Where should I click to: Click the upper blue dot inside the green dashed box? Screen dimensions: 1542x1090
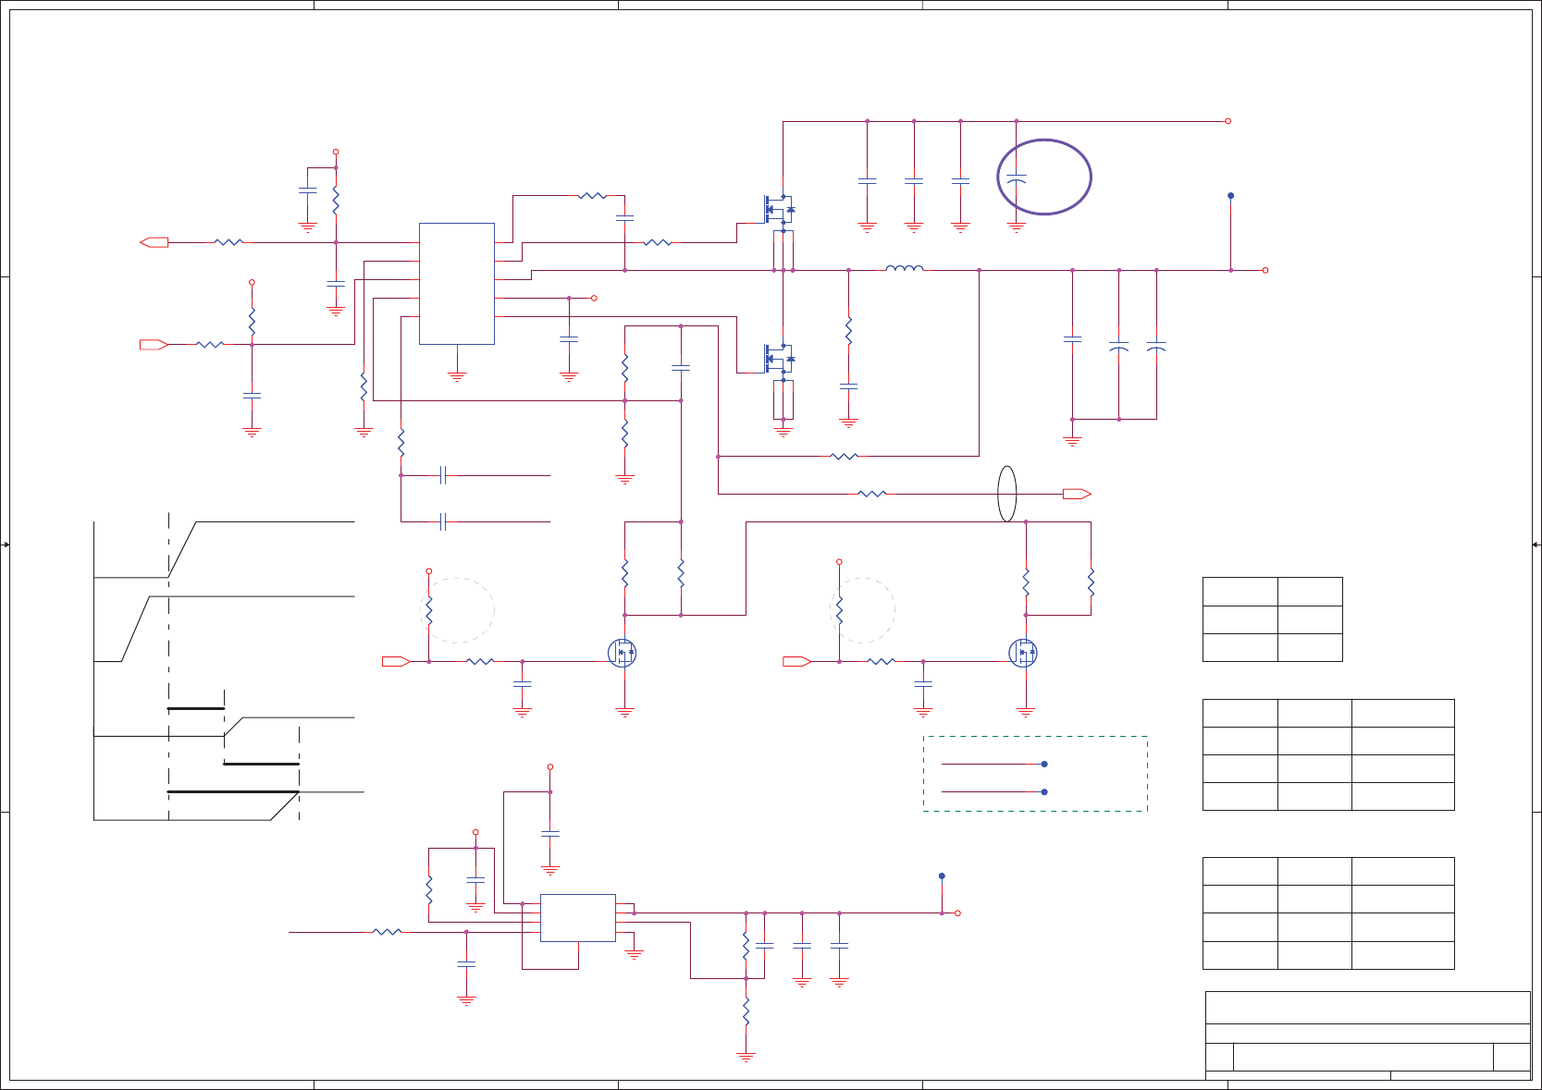coord(1044,765)
